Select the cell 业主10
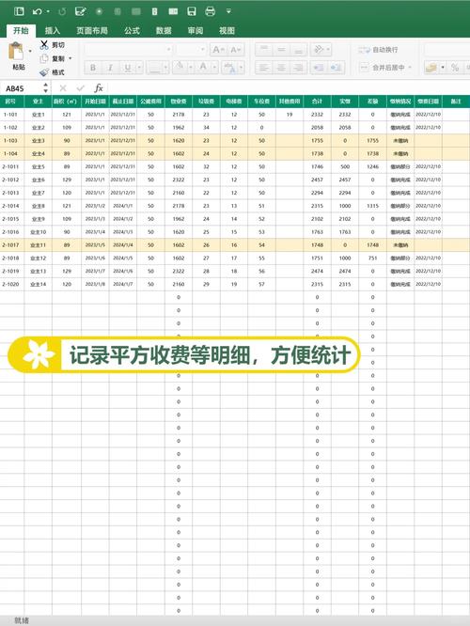 [38, 232]
